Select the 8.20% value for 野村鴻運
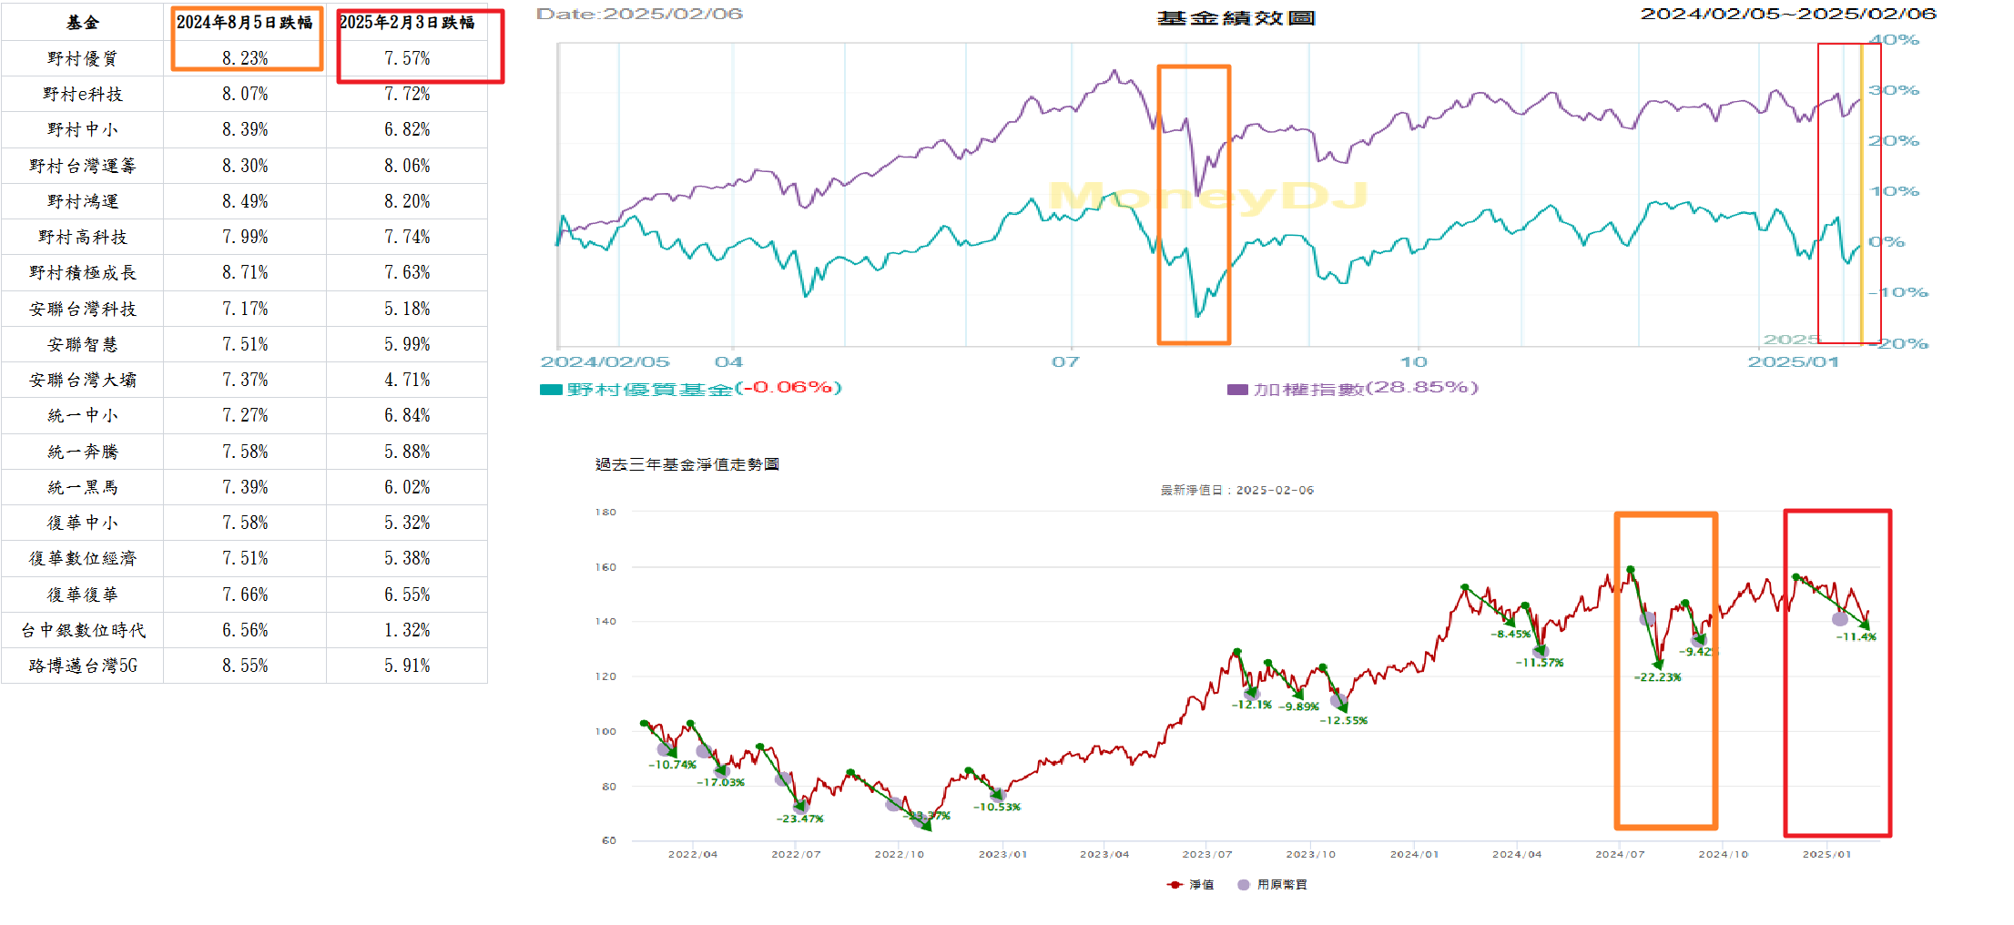This screenshot has width=2014, height=925. click(407, 201)
